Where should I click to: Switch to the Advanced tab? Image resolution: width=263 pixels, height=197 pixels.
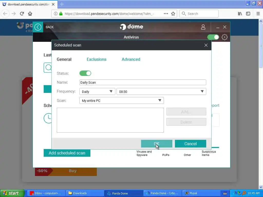131,59
